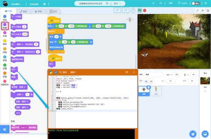The height and width of the screenshot is (139, 211).
Task: Select the Sensing (侦测) light-blue category
Action: pos(5,57)
